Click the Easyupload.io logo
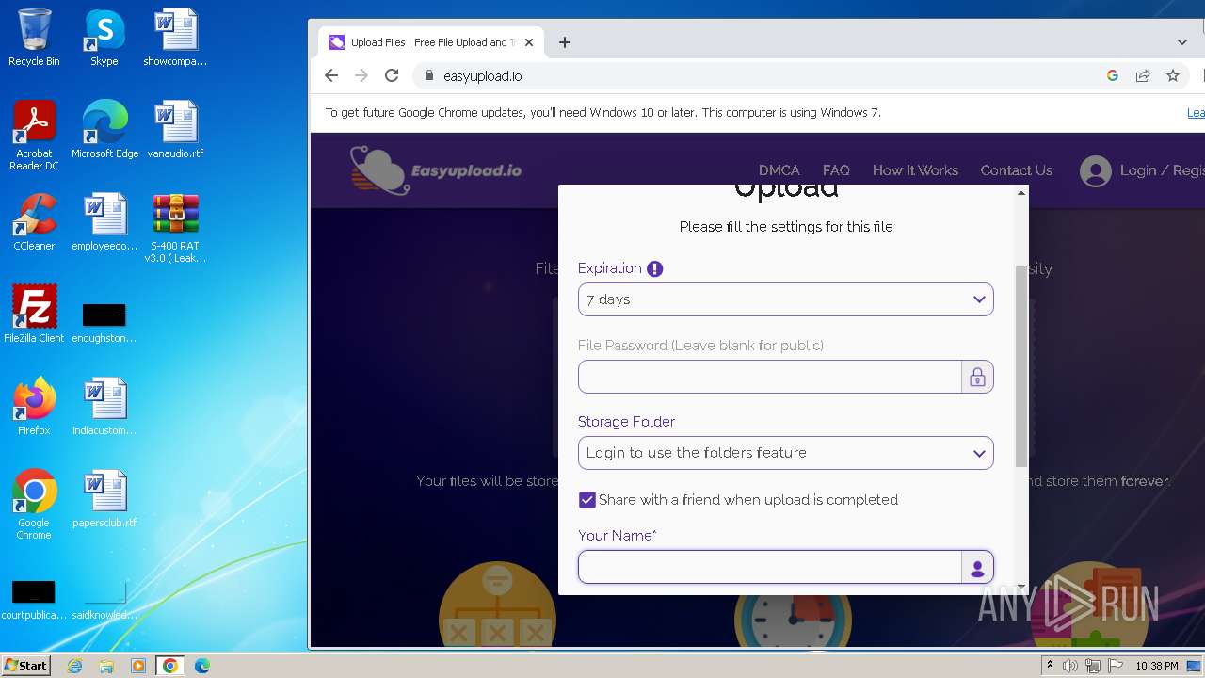 tap(436, 169)
